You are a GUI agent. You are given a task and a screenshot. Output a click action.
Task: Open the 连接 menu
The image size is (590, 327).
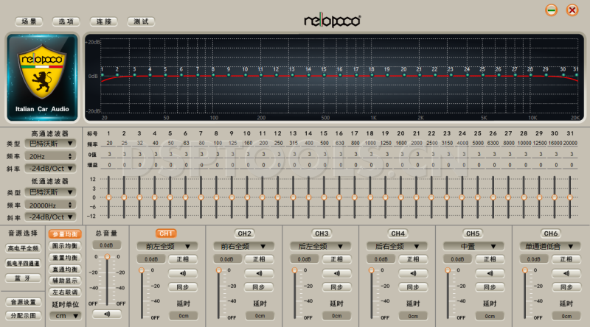[x=103, y=22]
